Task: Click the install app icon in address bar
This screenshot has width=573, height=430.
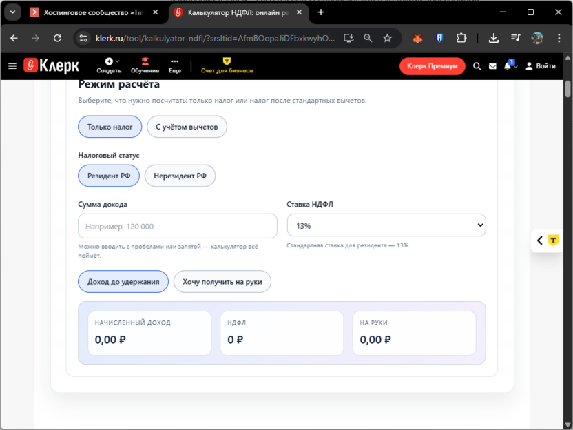Action: coord(348,38)
